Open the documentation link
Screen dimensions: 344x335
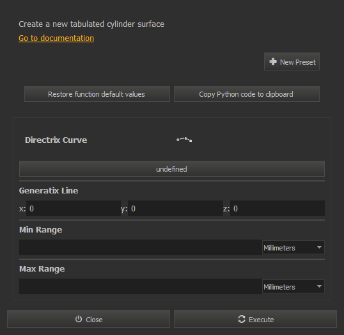click(56, 38)
